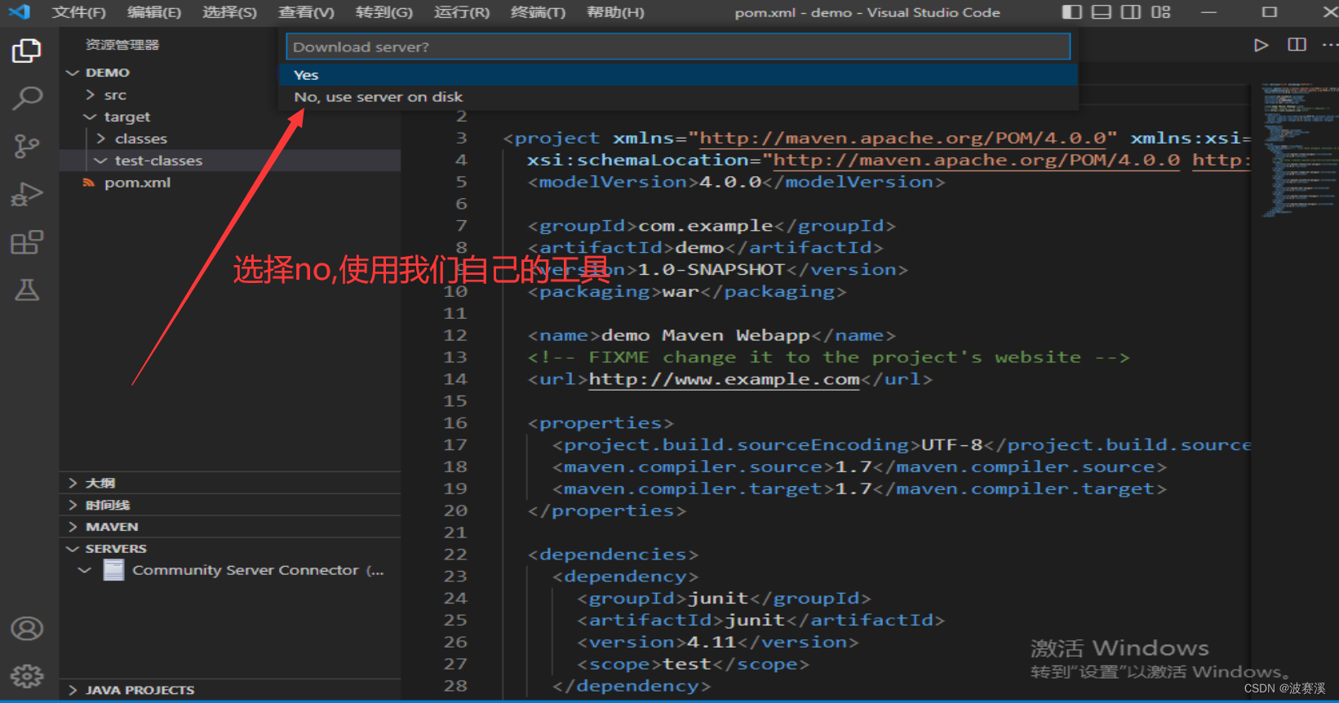
Task: Open the 帮助(H) menu
Action: tap(615, 12)
